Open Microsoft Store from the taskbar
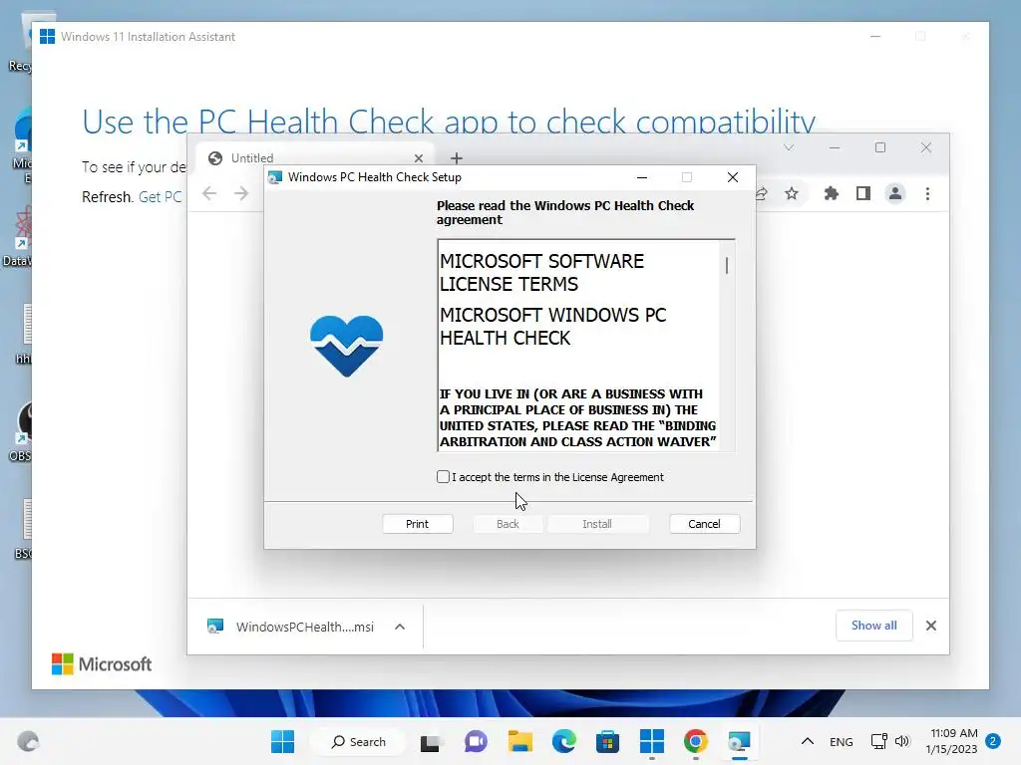This screenshot has width=1021, height=765. pos(607,741)
